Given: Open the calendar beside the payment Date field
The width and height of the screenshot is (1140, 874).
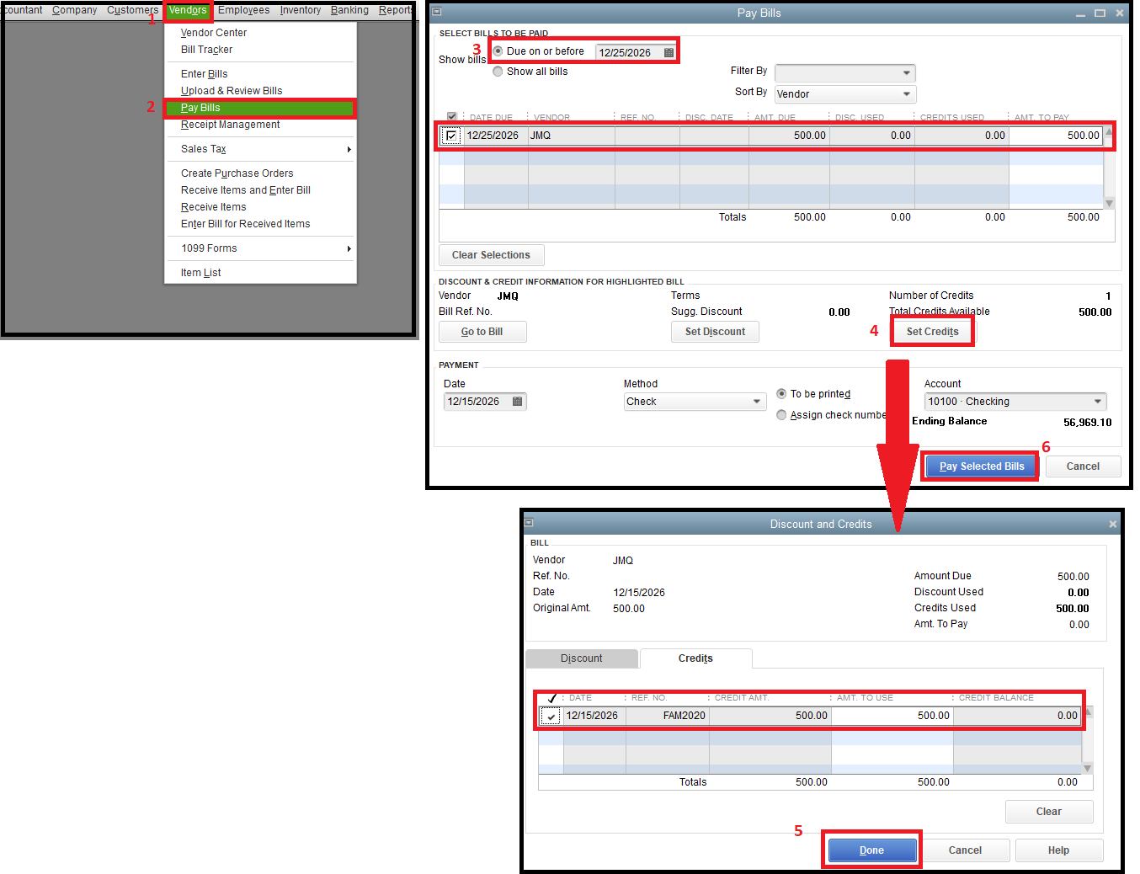Looking at the screenshot, I should click(x=518, y=402).
